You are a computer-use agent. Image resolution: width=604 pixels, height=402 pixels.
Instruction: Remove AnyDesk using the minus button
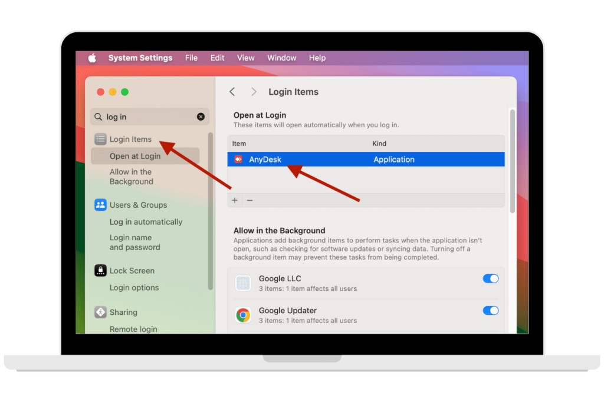tap(249, 200)
